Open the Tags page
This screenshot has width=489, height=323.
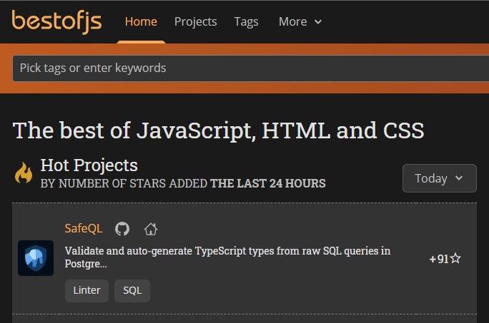pyautogui.click(x=246, y=22)
